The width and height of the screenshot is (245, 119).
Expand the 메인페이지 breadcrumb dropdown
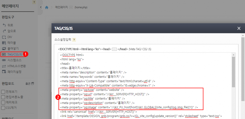point(71,7)
